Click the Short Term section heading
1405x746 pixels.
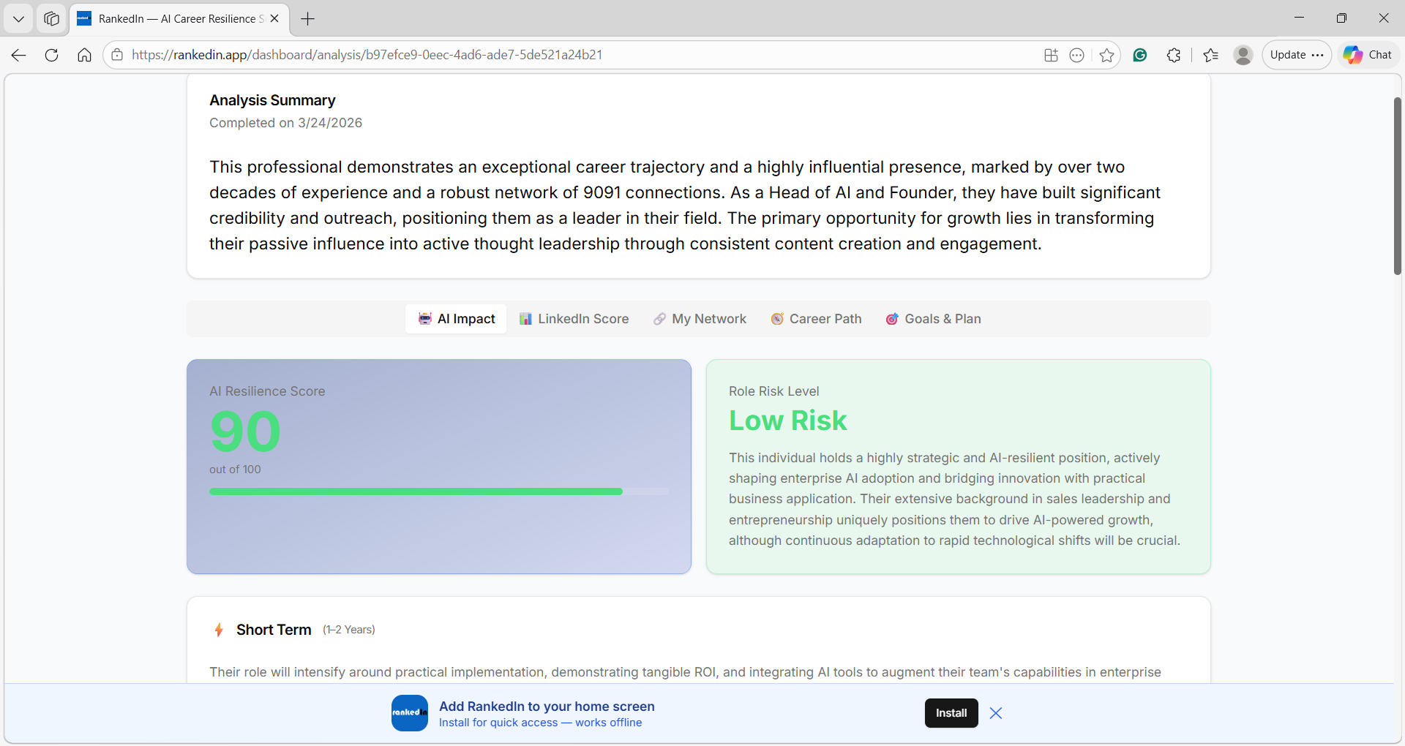tap(274, 630)
